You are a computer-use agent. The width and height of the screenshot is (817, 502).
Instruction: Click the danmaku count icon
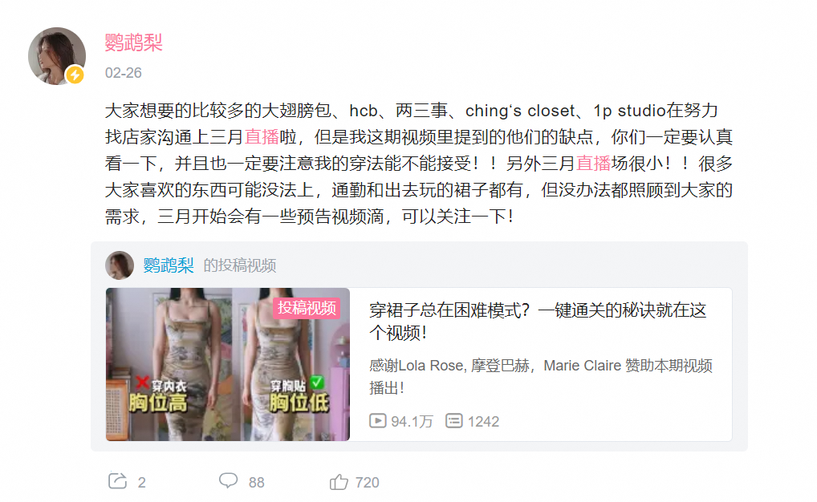point(453,421)
